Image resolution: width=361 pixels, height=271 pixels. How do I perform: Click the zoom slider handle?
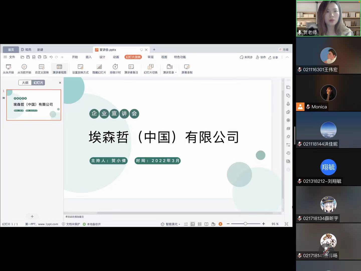point(245,224)
